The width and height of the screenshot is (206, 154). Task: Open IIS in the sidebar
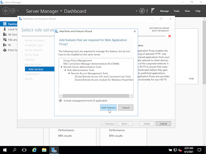pyautogui.click(x=9, y=45)
